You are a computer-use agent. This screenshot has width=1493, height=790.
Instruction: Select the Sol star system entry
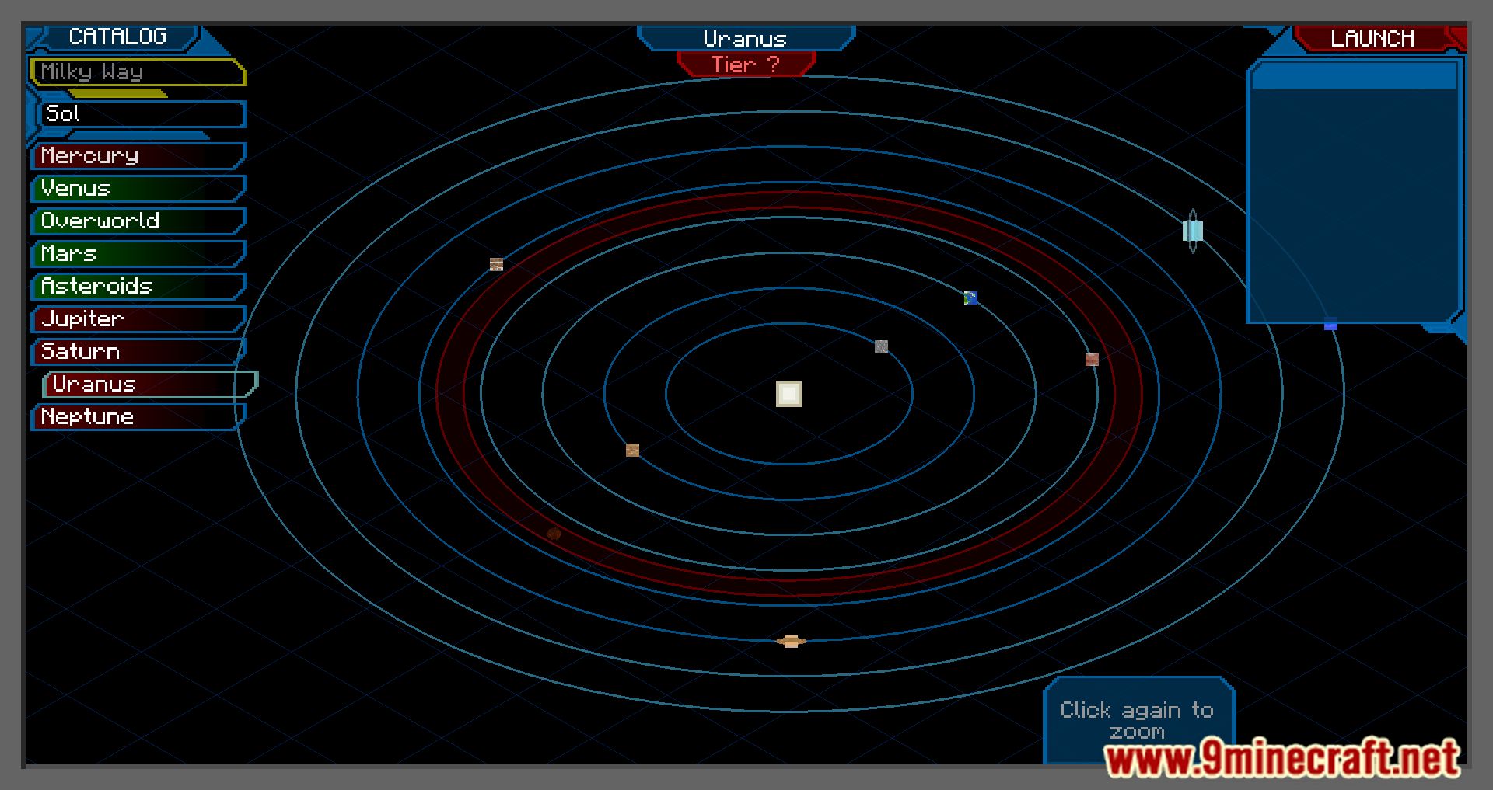(142, 114)
